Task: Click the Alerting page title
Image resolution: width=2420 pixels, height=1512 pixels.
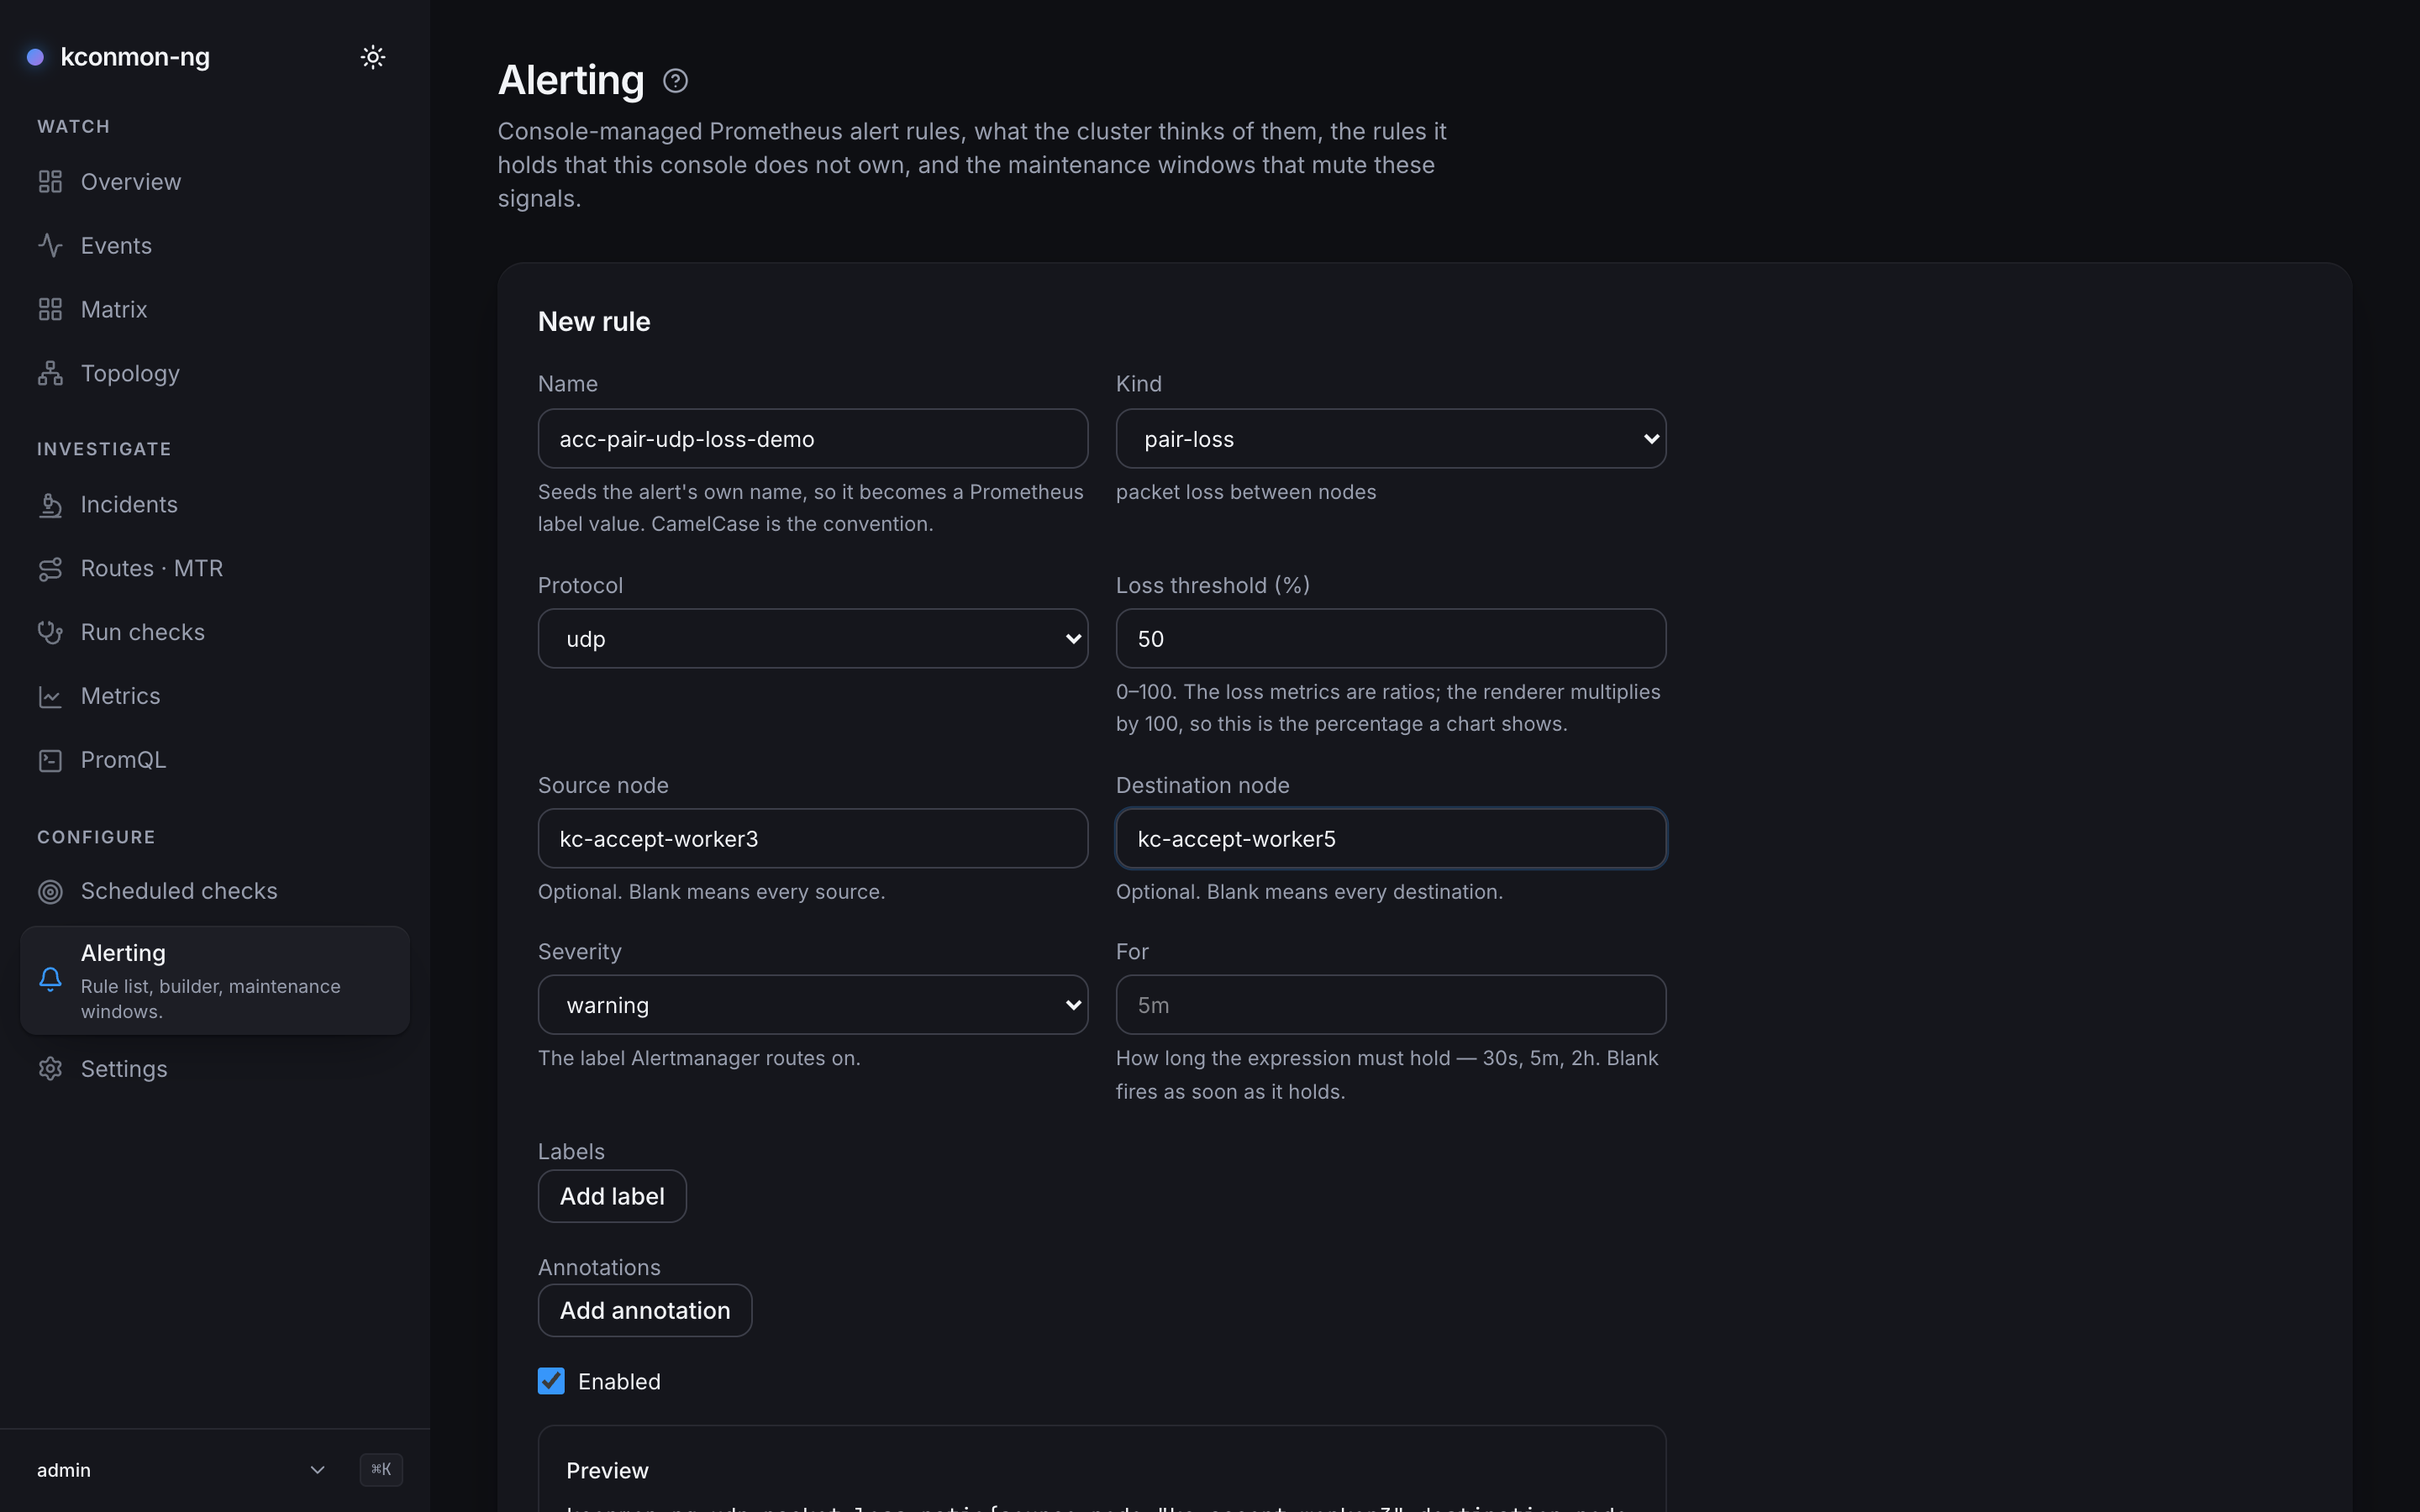Action: point(571,81)
